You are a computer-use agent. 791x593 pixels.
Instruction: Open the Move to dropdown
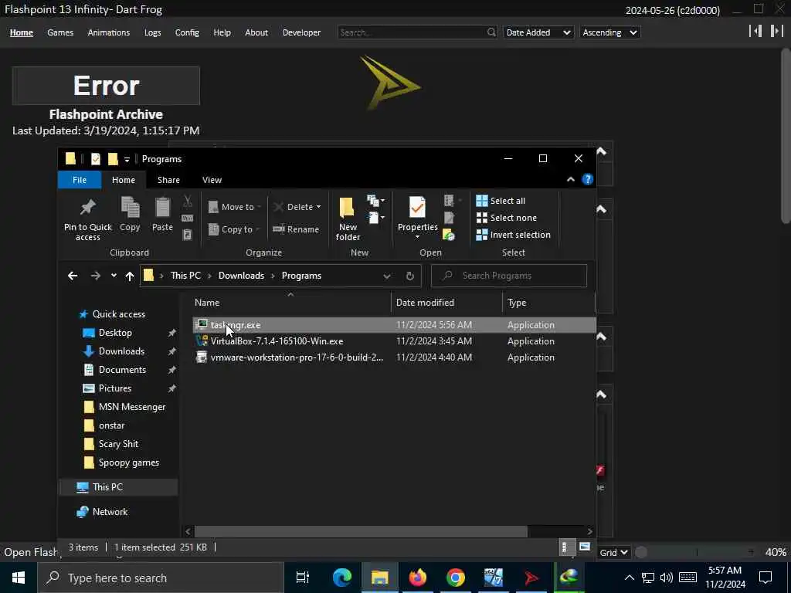click(235, 207)
